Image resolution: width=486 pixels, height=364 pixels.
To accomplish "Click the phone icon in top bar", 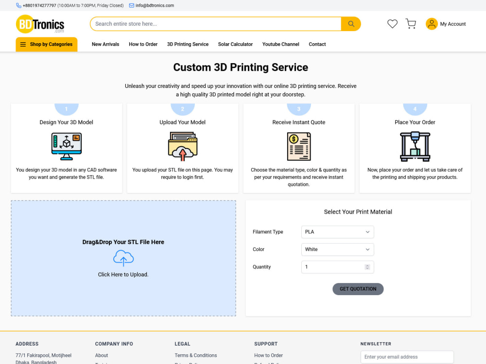I will click(x=18, y=5).
